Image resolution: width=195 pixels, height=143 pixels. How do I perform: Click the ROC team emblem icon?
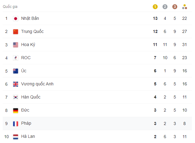click(16, 58)
